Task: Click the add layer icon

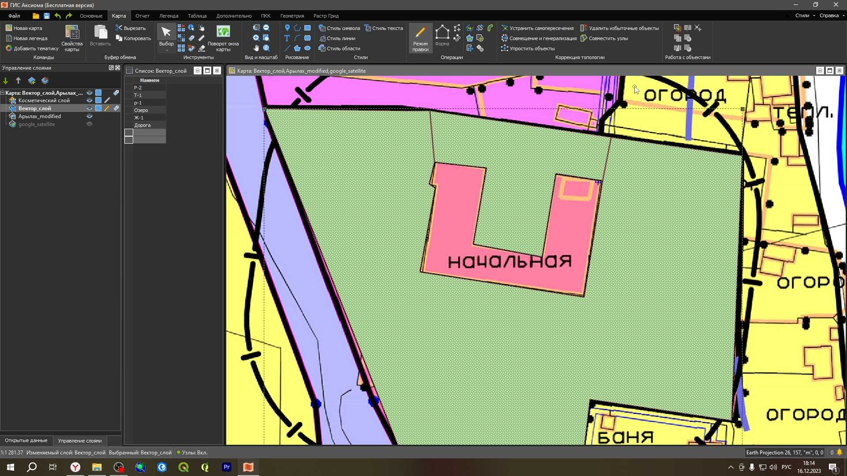Action: 32,81
